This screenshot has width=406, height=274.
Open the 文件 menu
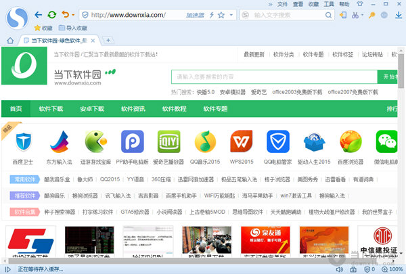coord(282,4)
